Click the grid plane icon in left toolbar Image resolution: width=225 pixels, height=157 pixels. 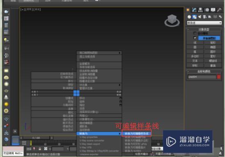point(6,119)
